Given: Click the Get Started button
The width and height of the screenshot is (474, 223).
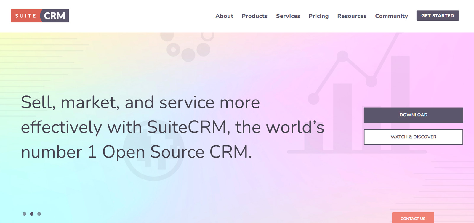Looking at the screenshot, I should [x=438, y=16].
